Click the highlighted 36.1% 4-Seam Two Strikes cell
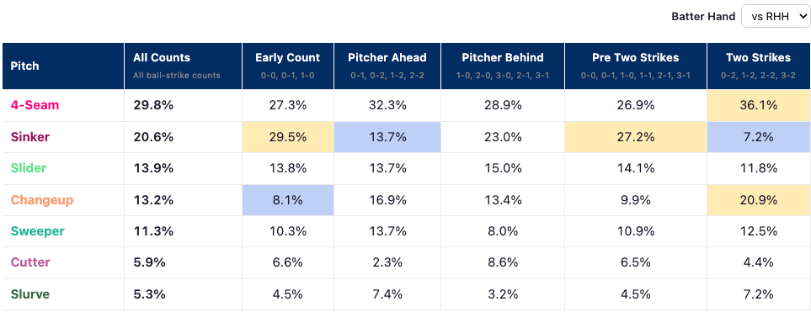The image size is (811, 312). [758, 105]
